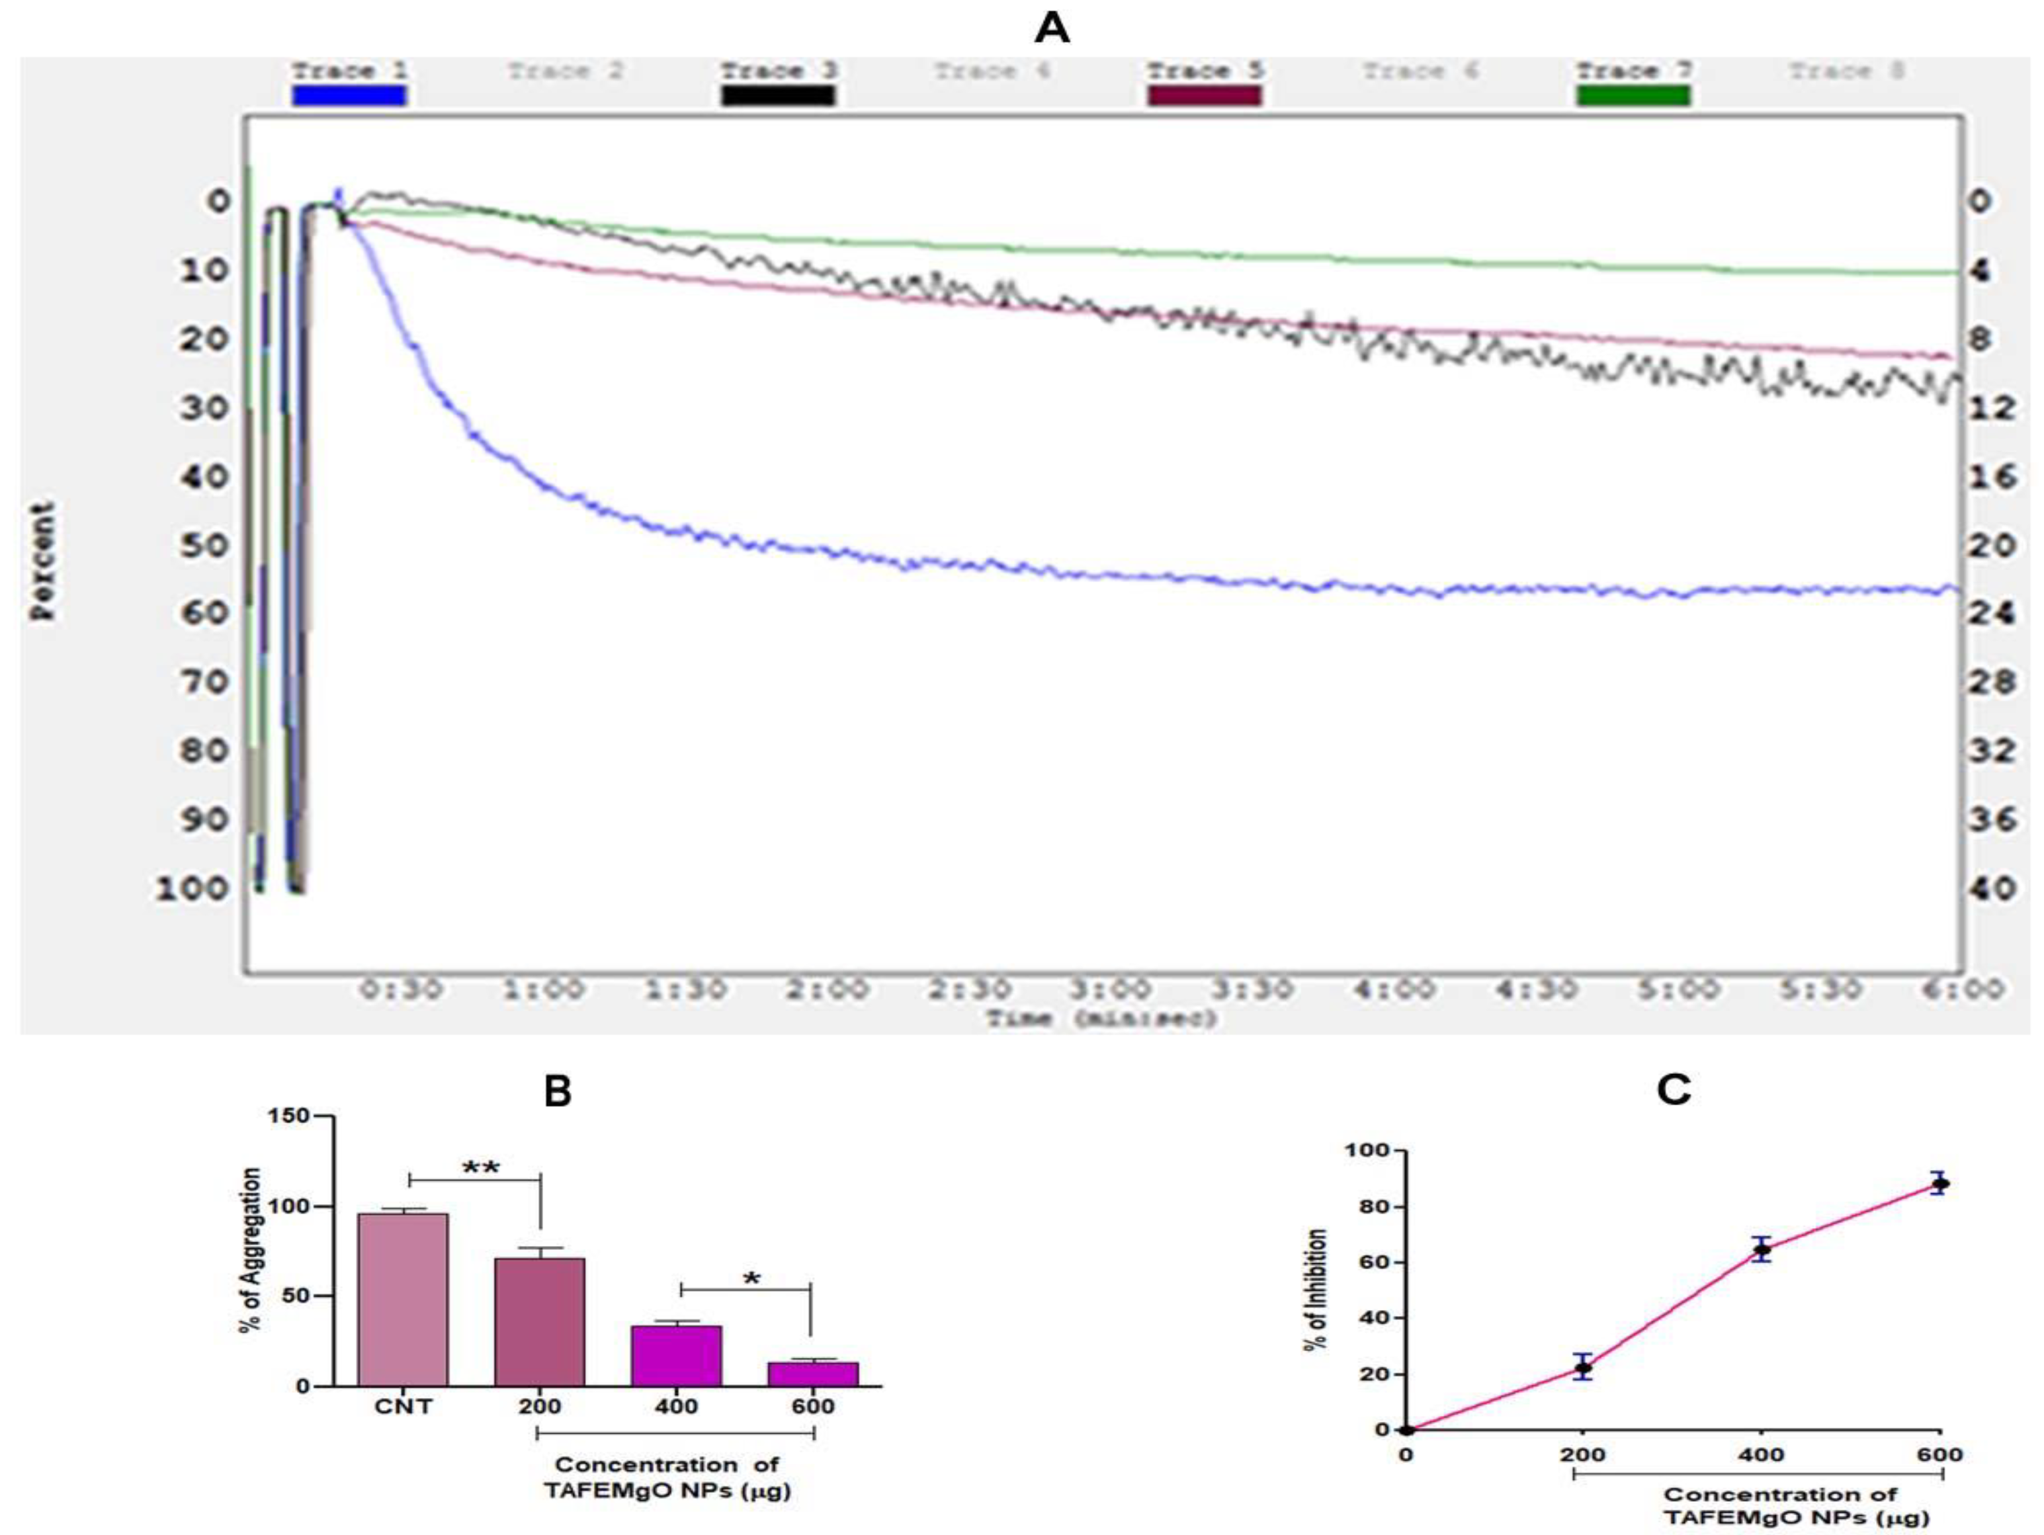Screen dimensions: 2044x1535
Task: Select the grayed-out Trace 8 label
Action: pyautogui.click(x=1847, y=71)
